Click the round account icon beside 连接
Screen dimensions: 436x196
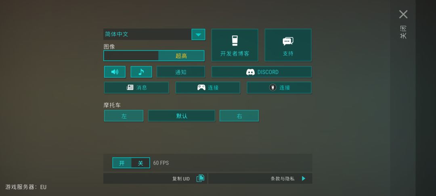[x=273, y=88]
